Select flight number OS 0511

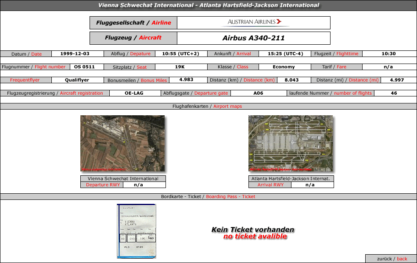pos(84,67)
